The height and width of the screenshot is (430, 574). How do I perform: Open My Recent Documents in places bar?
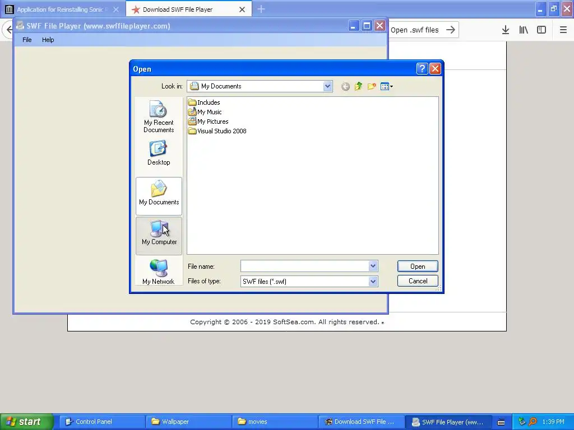[159, 116]
